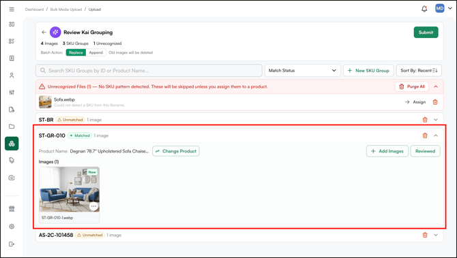This screenshot has height=258, width=457.
Task: Click the Matched badge on ST-GR-010
Action: coord(80,135)
